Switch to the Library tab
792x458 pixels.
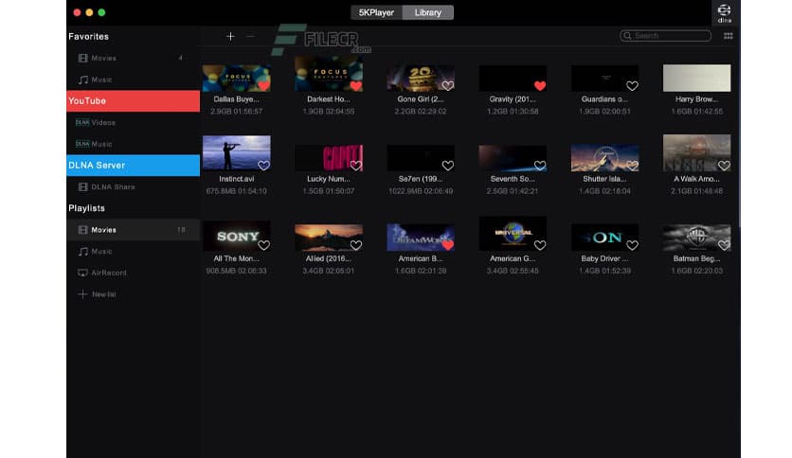pyautogui.click(x=428, y=12)
